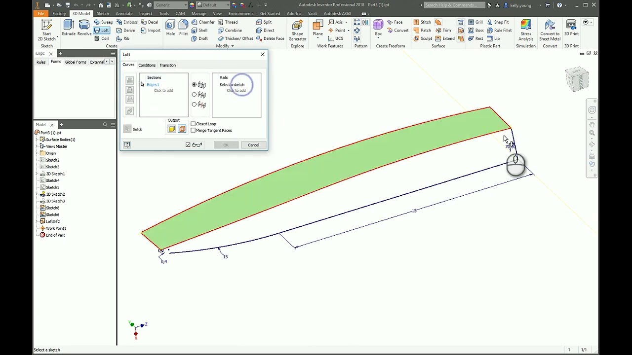Choose the Shell tool

pos(199,31)
